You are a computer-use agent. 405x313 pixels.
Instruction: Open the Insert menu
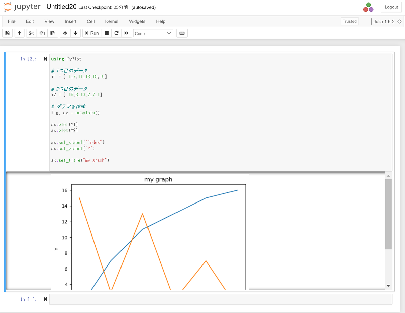71,21
